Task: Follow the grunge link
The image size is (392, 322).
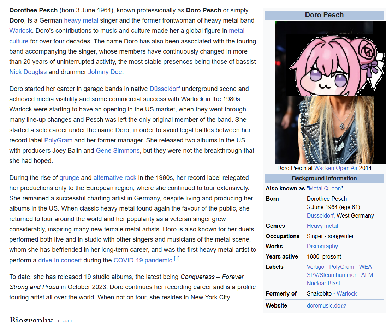Action: [x=69, y=178]
